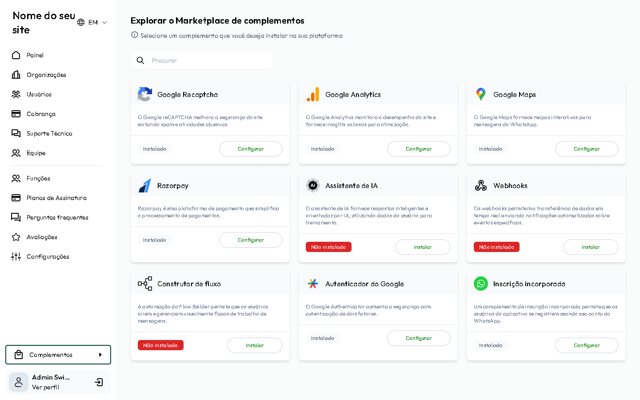Open the Painel menu item
This screenshot has height=400, width=640.
click(x=35, y=55)
